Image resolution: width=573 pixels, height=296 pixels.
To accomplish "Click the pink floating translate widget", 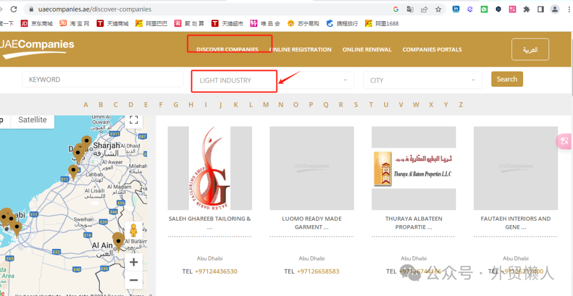I will point(565,141).
